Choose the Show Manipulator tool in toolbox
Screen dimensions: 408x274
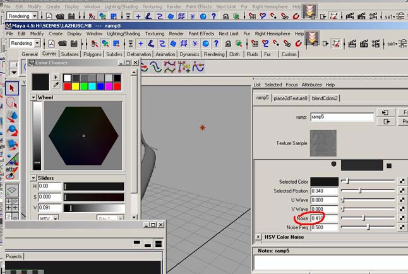click(12, 158)
